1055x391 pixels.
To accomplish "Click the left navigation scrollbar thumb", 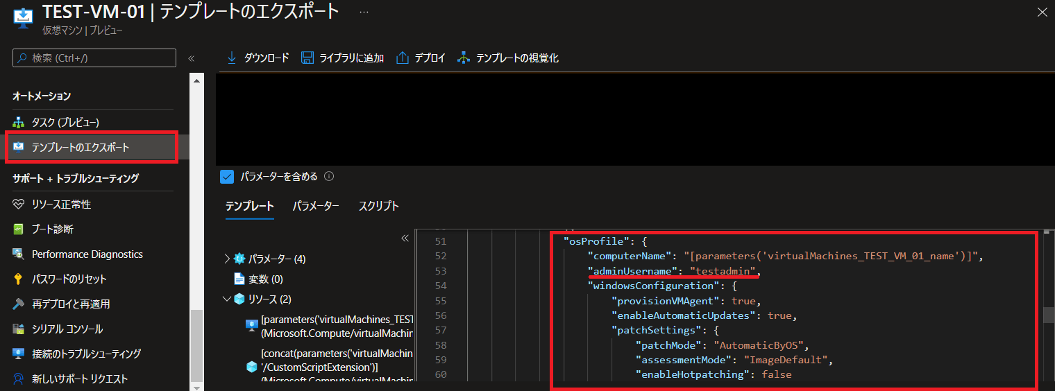I will [196, 345].
